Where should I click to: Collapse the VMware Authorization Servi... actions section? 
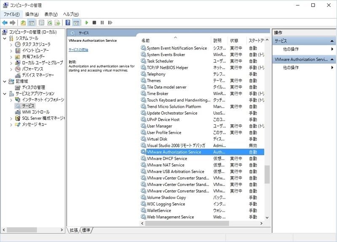(332, 59)
